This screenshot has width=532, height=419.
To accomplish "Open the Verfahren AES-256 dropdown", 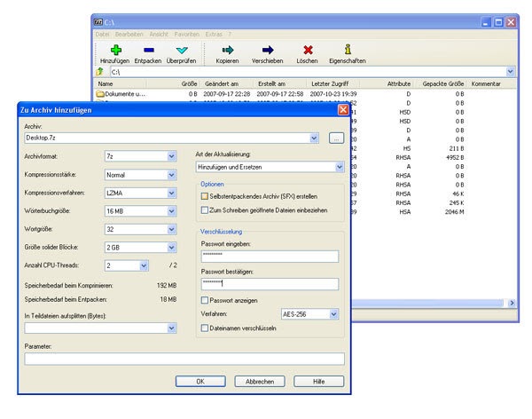I will pyautogui.click(x=334, y=314).
